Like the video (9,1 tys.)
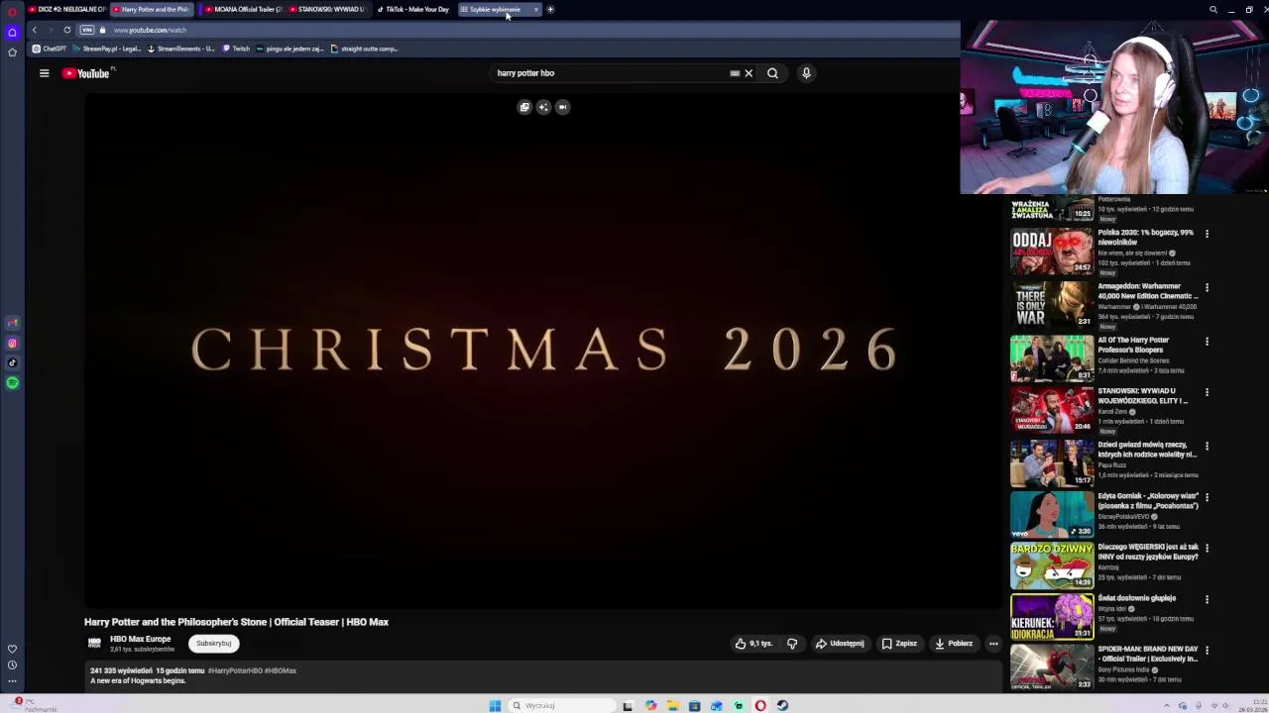This screenshot has width=1269, height=713. point(753,644)
